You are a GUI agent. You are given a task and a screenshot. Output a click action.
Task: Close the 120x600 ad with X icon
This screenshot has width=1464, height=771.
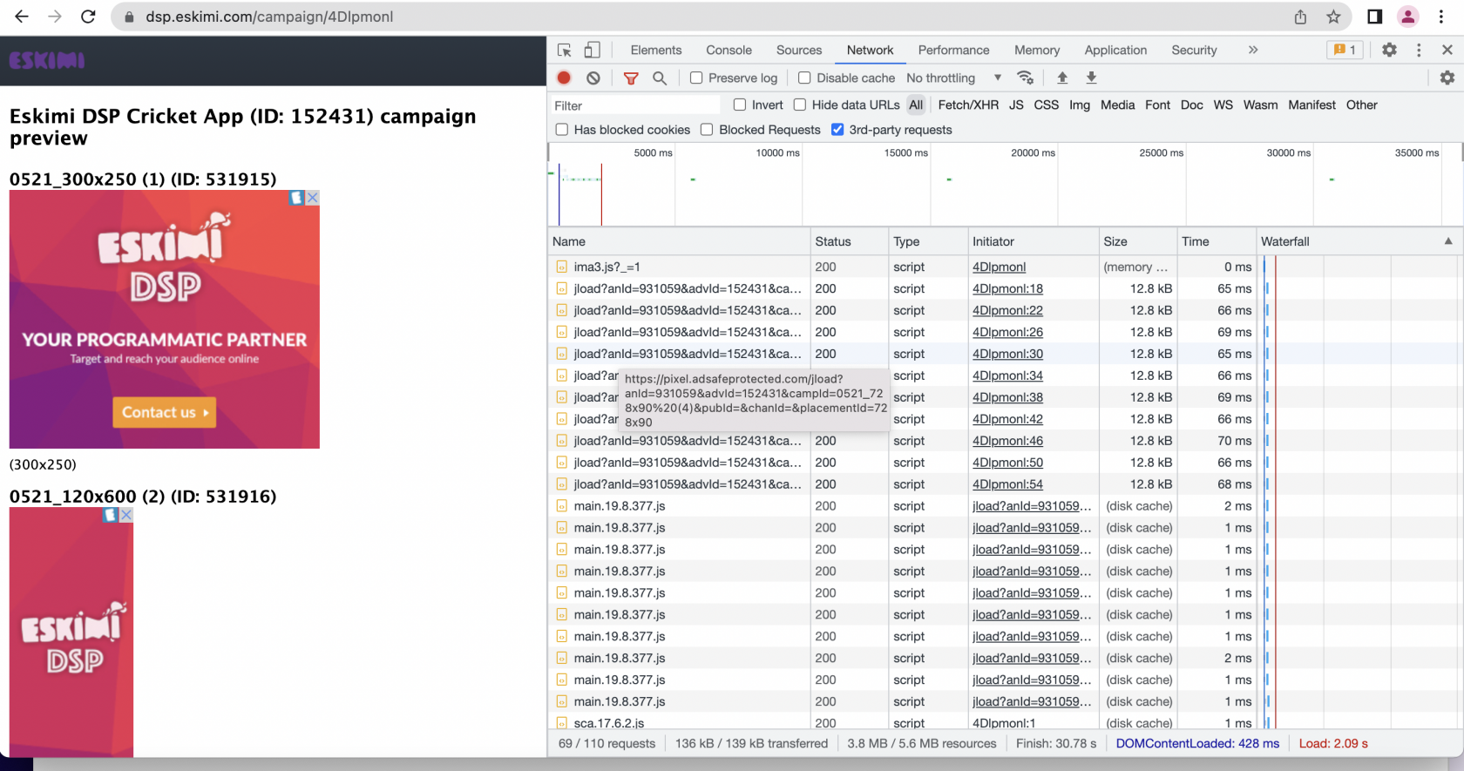126,515
